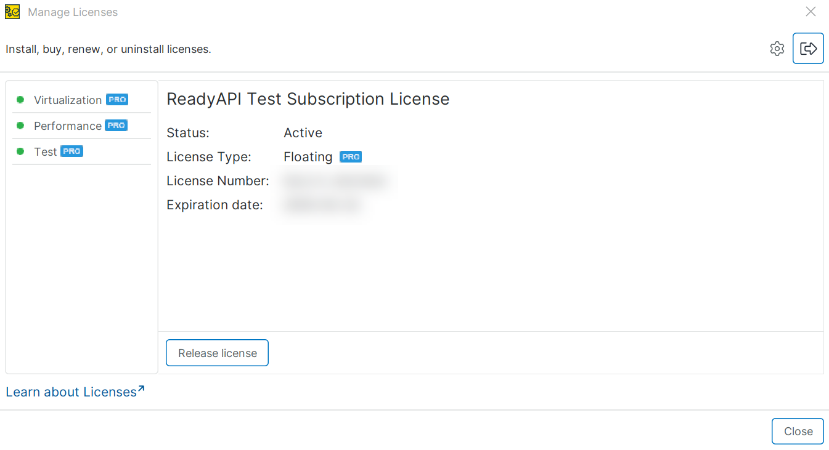Select the Performance license entry
The width and height of the screenshot is (829, 450).
[81, 126]
